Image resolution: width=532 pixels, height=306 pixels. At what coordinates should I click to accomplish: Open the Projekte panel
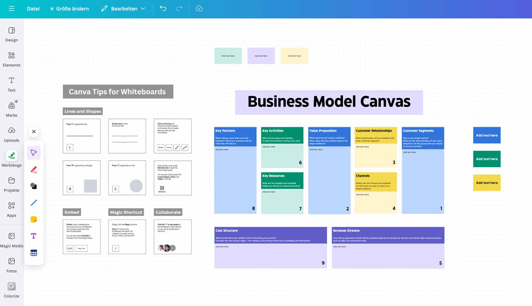[12, 184]
